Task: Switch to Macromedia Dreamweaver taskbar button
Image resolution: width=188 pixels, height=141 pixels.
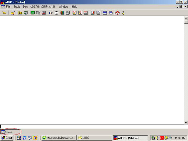Action: [59, 138]
